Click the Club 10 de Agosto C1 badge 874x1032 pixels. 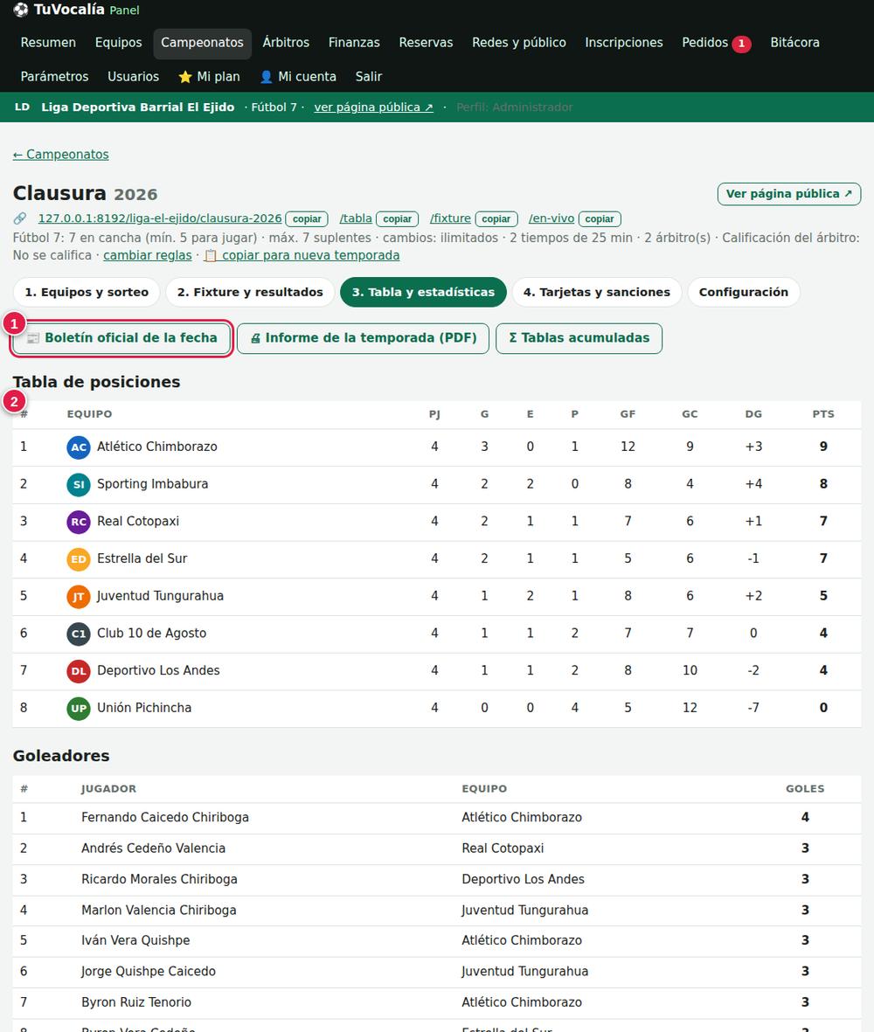coord(79,634)
